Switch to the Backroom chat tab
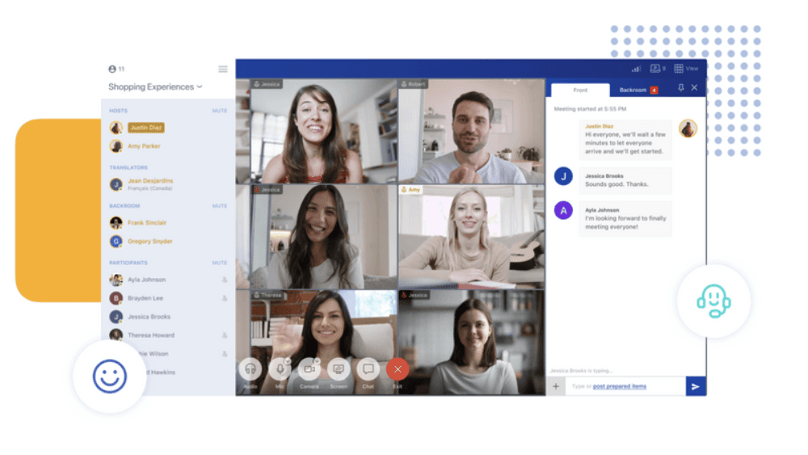Image resolution: width=808 pixels, height=455 pixels. (x=638, y=91)
